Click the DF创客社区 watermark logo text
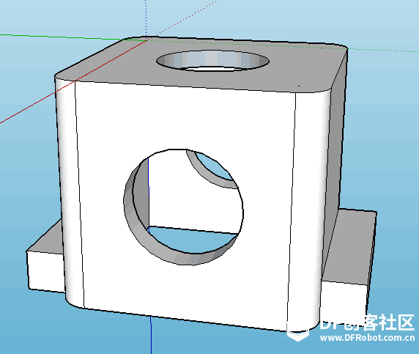This screenshot has width=419, height=354. pyautogui.click(x=367, y=322)
